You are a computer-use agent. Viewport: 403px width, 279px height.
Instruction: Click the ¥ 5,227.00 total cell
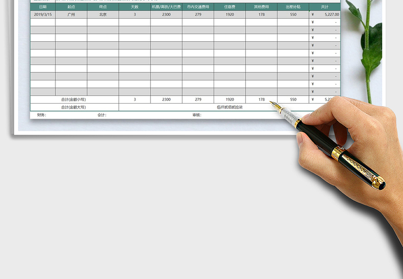(325, 15)
